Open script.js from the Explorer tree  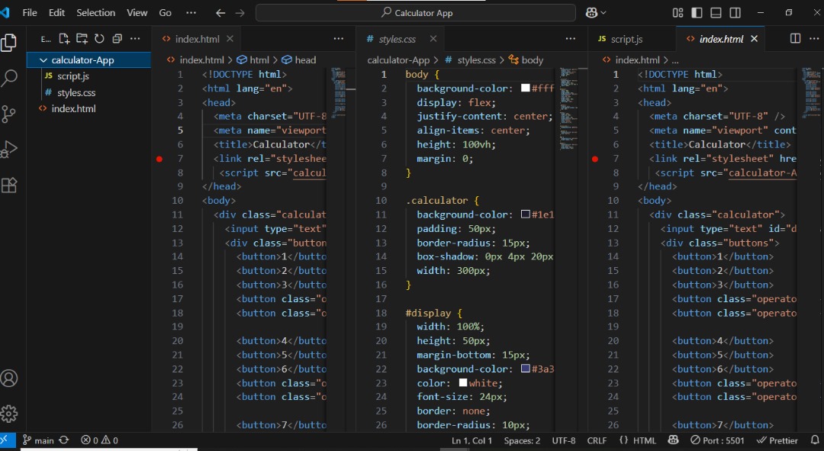point(73,76)
